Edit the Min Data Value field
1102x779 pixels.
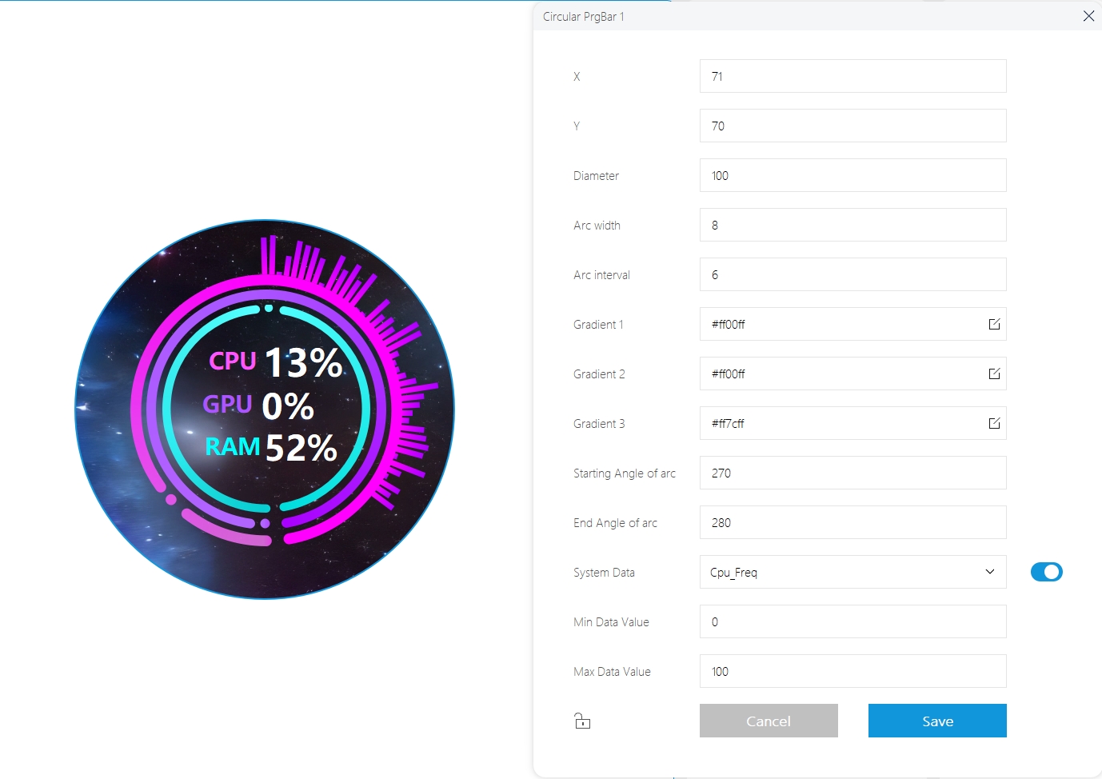(x=853, y=621)
